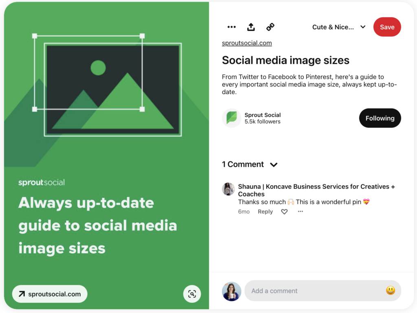Screen dimensions: 417x313
Task: Click the share/upload pin icon
Action: pyautogui.click(x=251, y=27)
